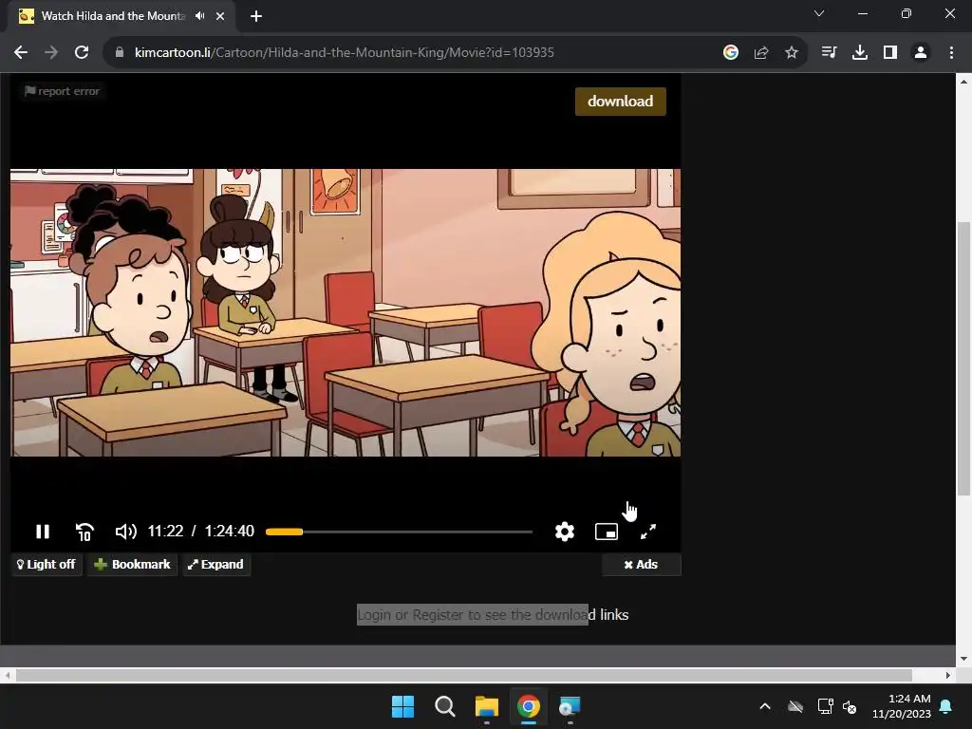Seek on the video progress bar

[399, 532]
